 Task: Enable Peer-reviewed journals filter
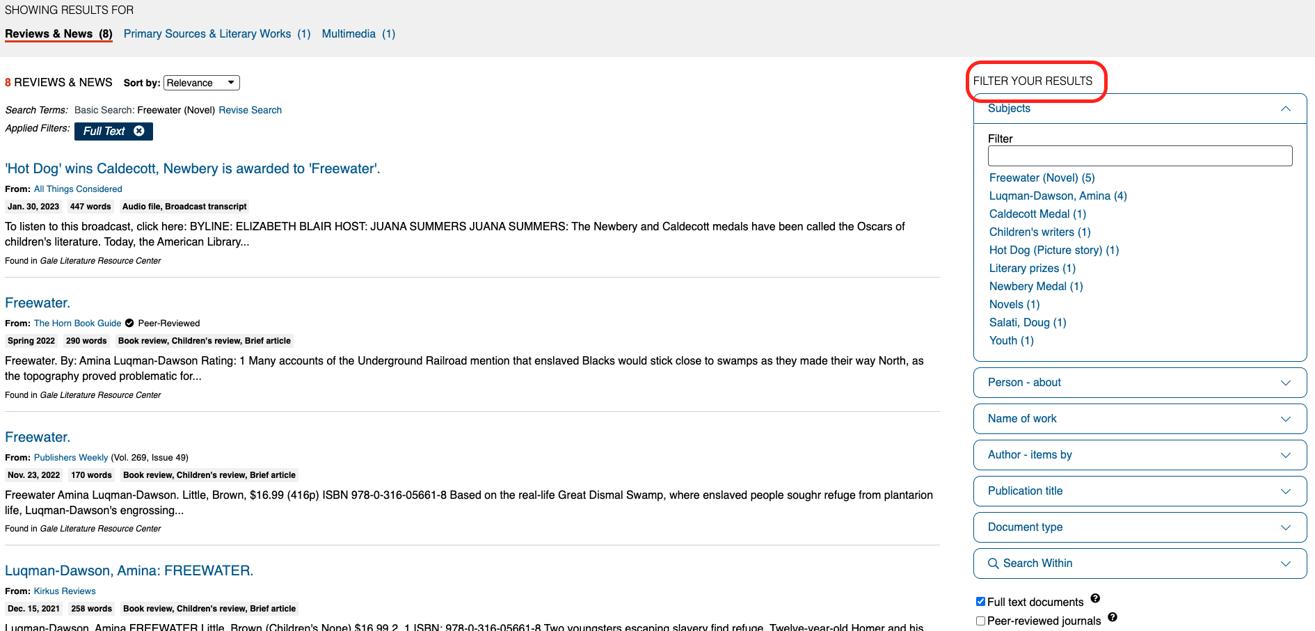[x=980, y=621]
